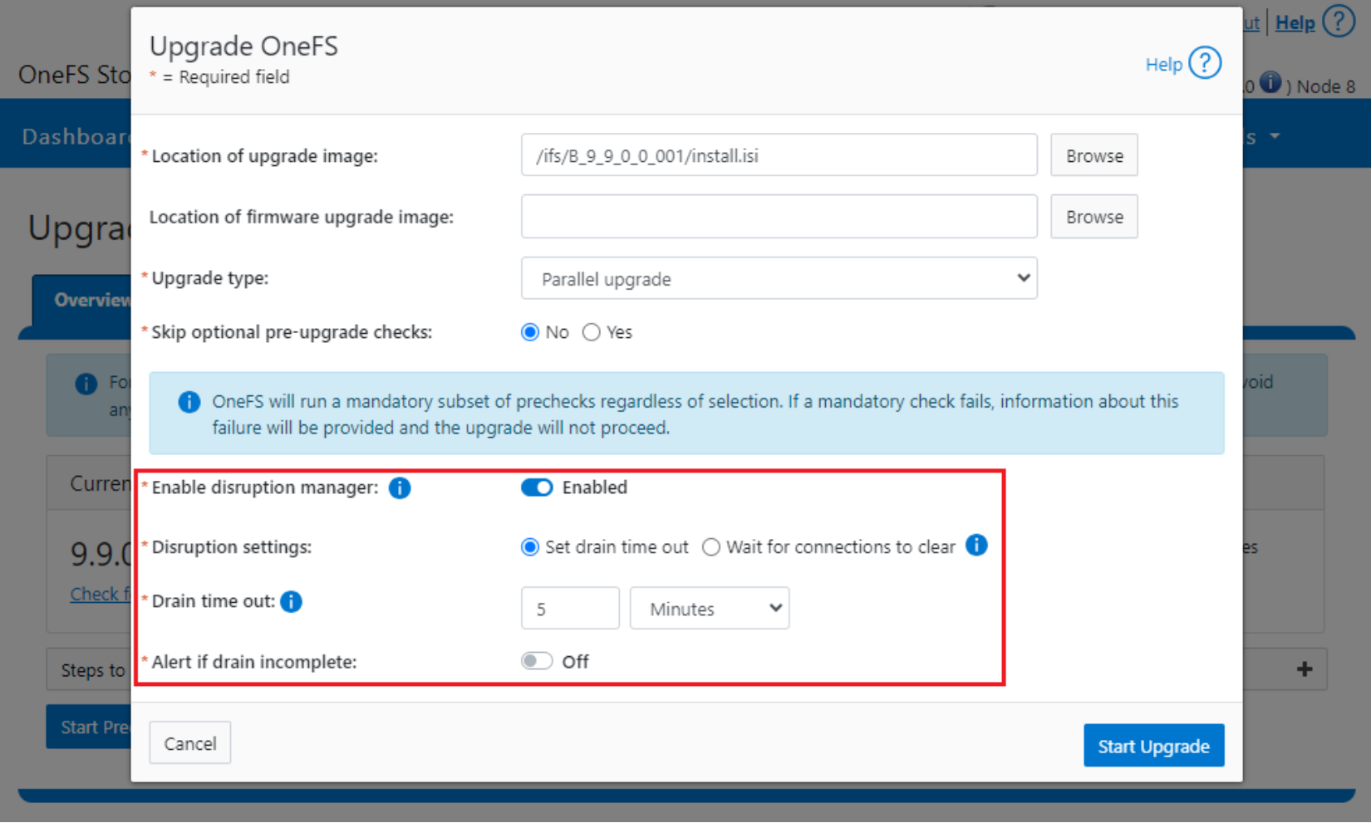
Task: Click the Check link under current version in background
Action: 100,594
